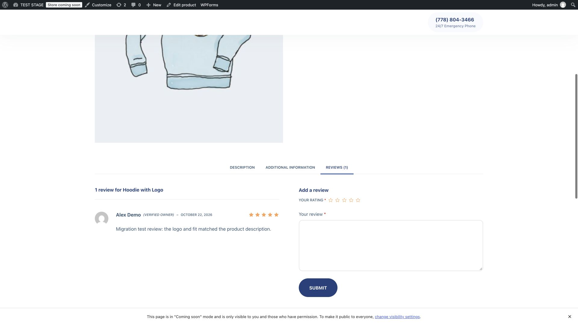Rate the product 4 stars

pos(351,200)
